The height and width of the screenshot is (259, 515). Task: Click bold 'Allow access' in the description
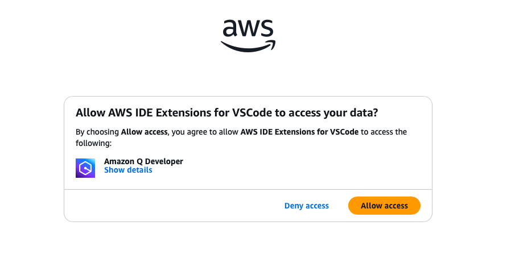pos(144,132)
